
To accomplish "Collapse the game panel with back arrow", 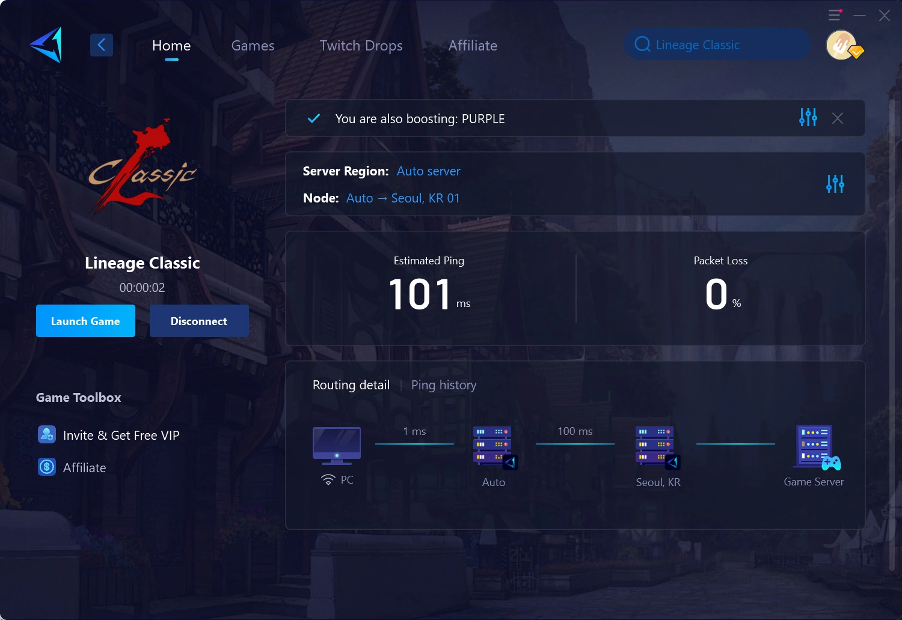I will click(101, 44).
